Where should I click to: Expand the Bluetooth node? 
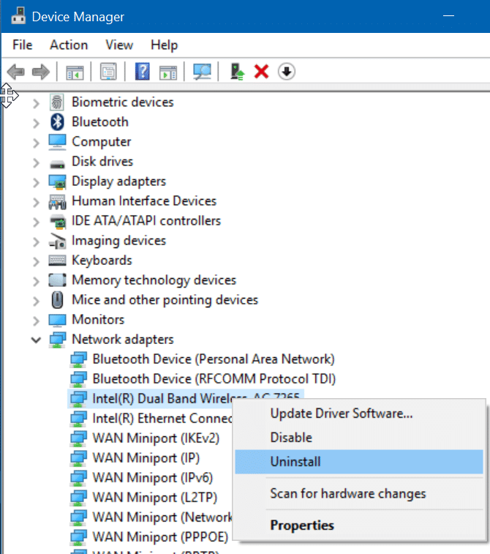point(36,123)
